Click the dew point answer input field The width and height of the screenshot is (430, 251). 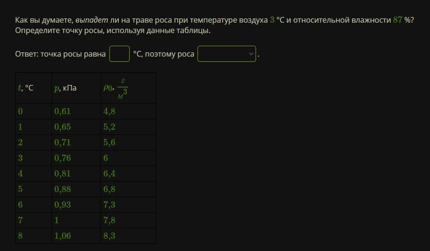click(x=119, y=54)
